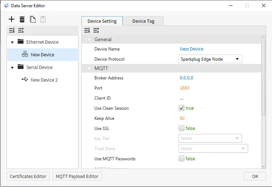272x187 pixels.
Task: Open the Device Protocol dropdown
Action: [210, 59]
